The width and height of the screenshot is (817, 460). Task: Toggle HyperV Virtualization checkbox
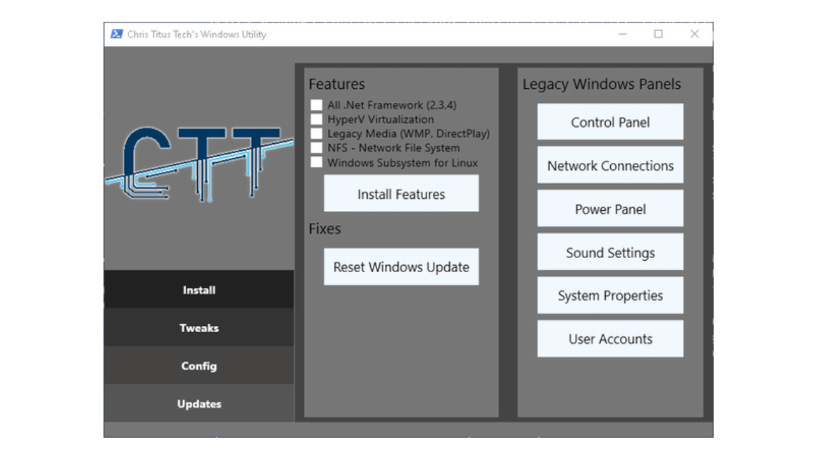(x=317, y=119)
